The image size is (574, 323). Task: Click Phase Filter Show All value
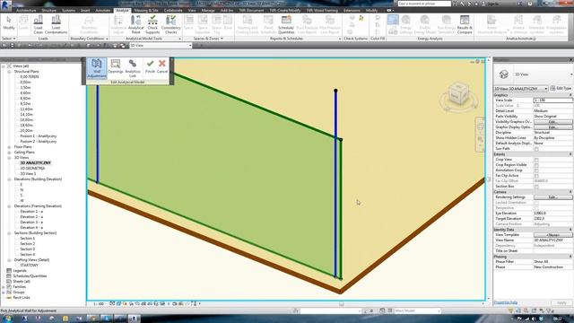552,262
